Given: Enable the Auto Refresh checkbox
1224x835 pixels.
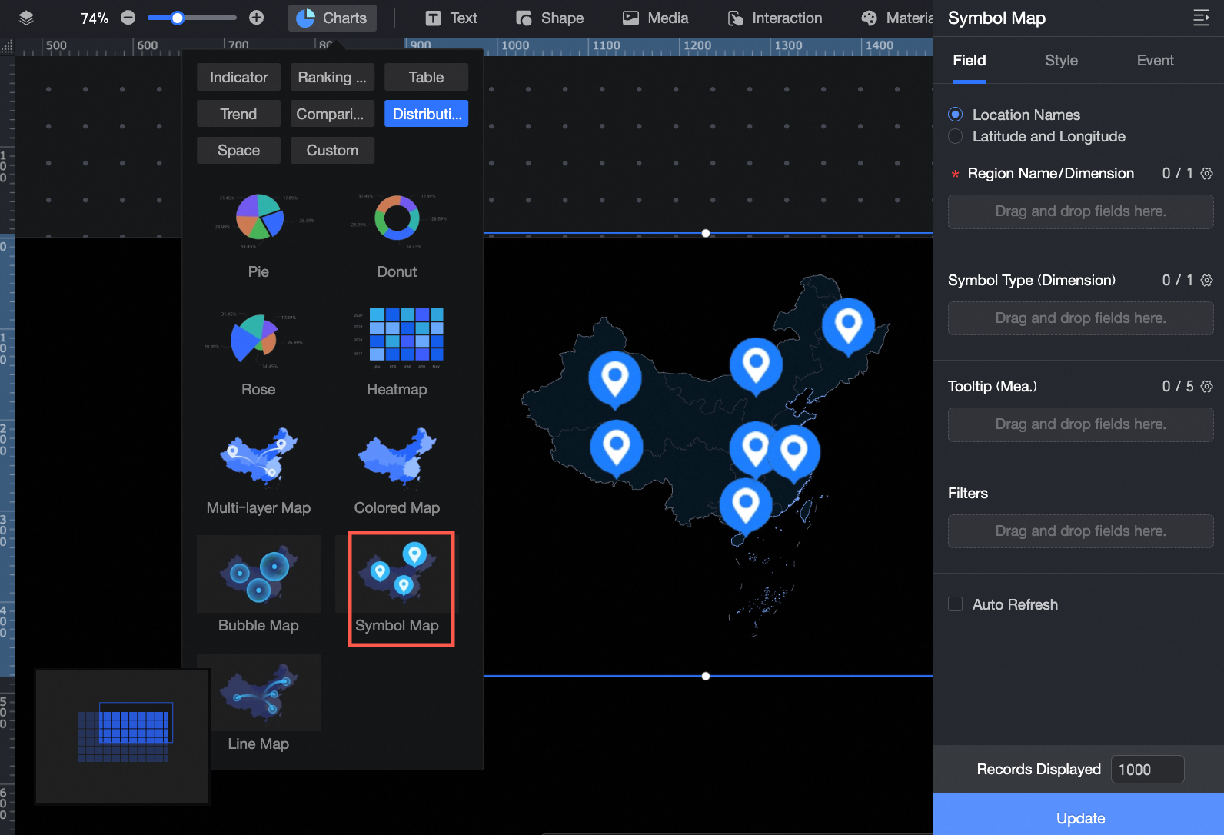Looking at the screenshot, I should click(956, 604).
